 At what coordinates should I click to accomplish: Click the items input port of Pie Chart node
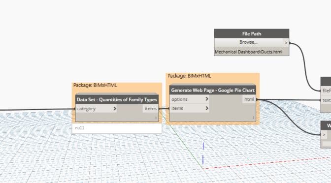coord(189,108)
